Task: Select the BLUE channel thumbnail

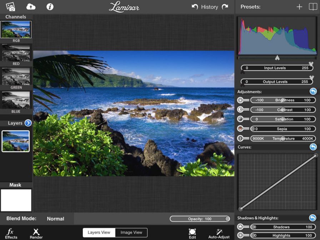Action: click(x=16, y=100)
